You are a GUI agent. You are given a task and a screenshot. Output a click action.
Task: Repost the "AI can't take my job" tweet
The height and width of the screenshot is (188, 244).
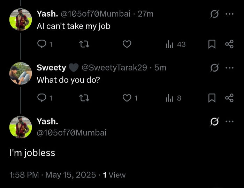(x=85, y=44)
